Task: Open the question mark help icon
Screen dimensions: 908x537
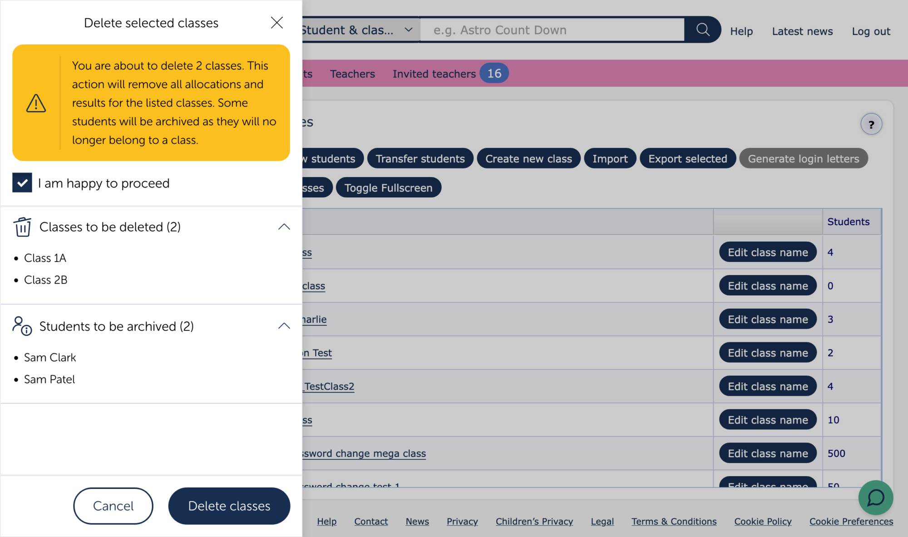Action: tap(871, 124)
